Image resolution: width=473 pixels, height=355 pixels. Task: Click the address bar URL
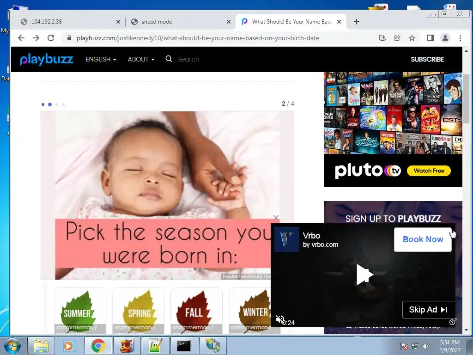pos(198,38)
